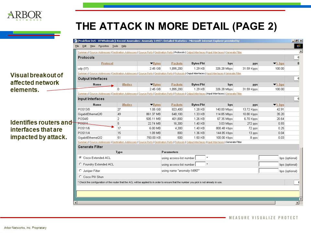
Task: Click the 13.72 Kpps value
Action: pyautogui.click(x=250, y=109)
